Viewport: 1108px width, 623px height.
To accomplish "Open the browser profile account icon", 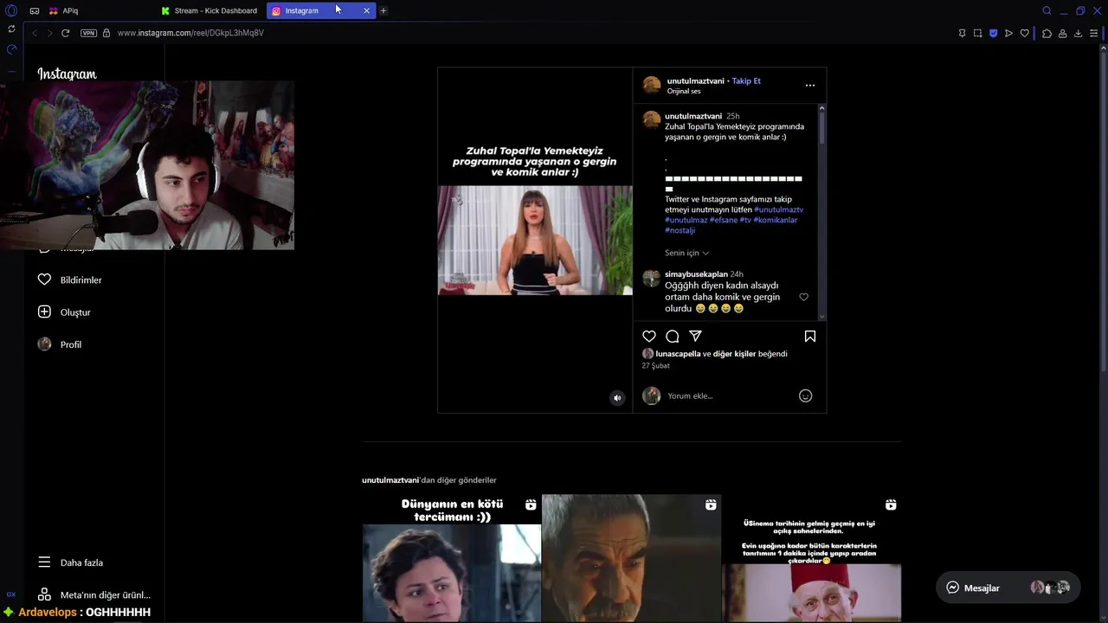I will (x=1062, y=33).
